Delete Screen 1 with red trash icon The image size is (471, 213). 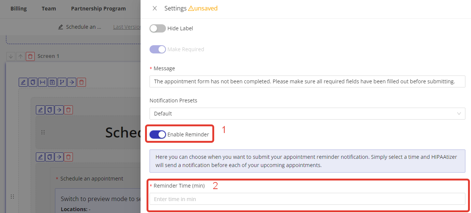coord(31,56)
